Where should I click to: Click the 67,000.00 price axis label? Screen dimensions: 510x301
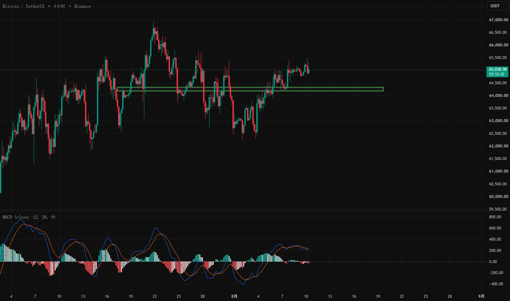click(x=498, y=20)
